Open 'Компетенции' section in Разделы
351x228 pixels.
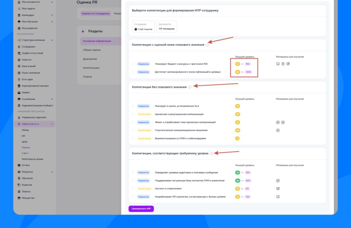(x=91, y=68)
